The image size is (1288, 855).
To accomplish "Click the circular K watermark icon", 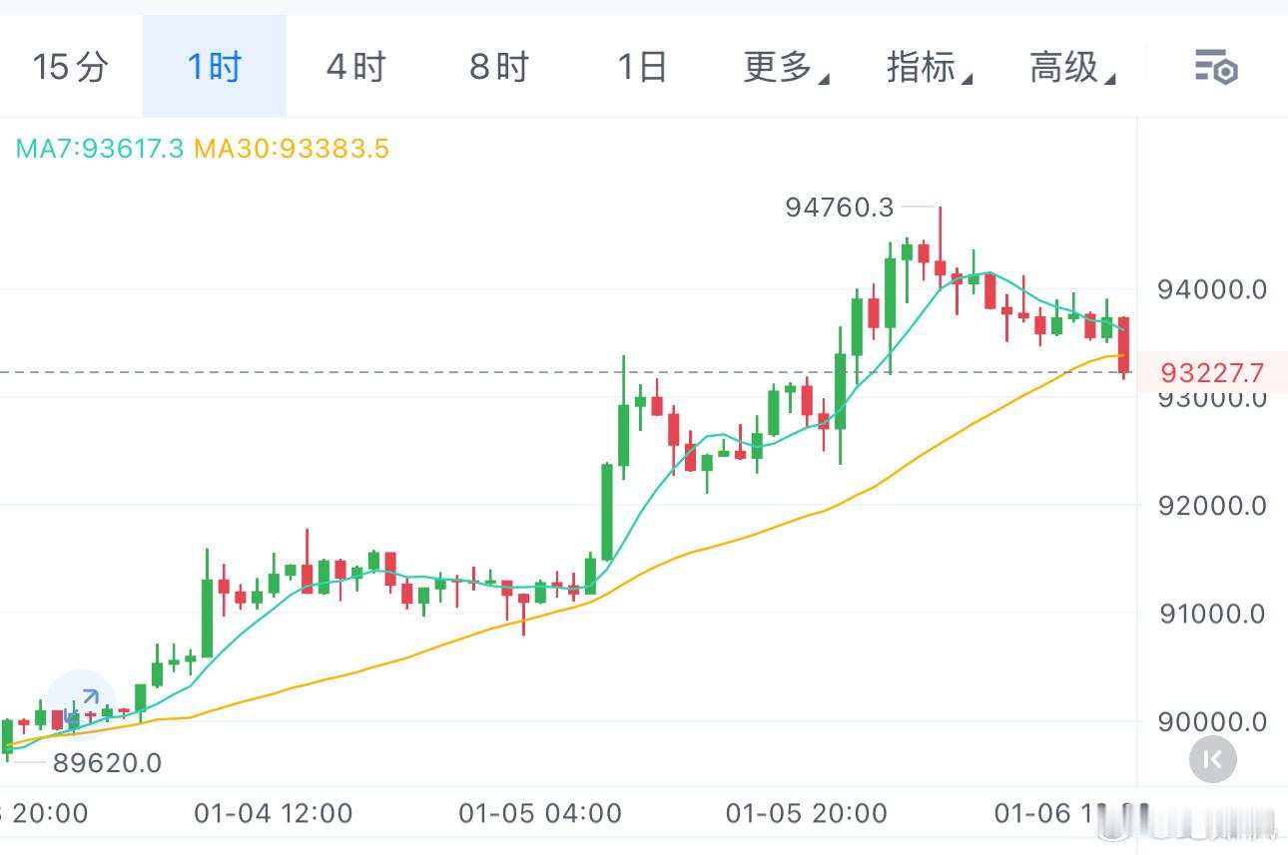I will 1213,759.
